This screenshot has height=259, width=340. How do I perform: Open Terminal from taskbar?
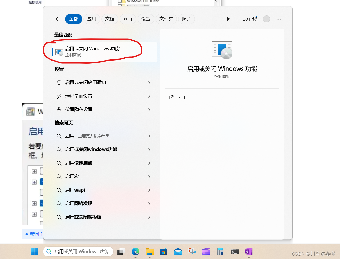(234, 252)
